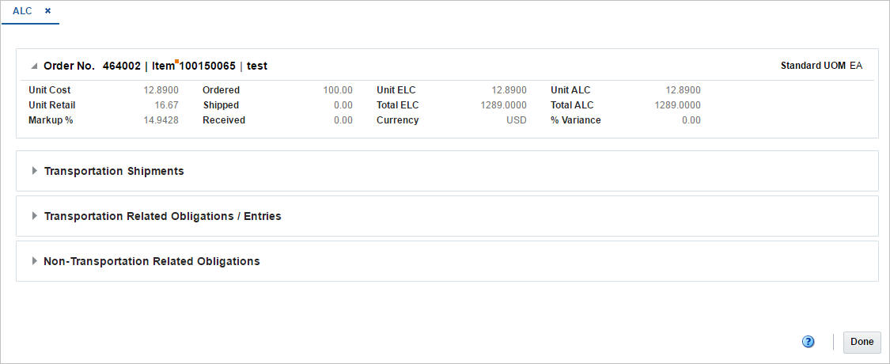The image size is (890, 364).
Task: Click the Standard UOM EA label
Action: [x=821, y=66]
